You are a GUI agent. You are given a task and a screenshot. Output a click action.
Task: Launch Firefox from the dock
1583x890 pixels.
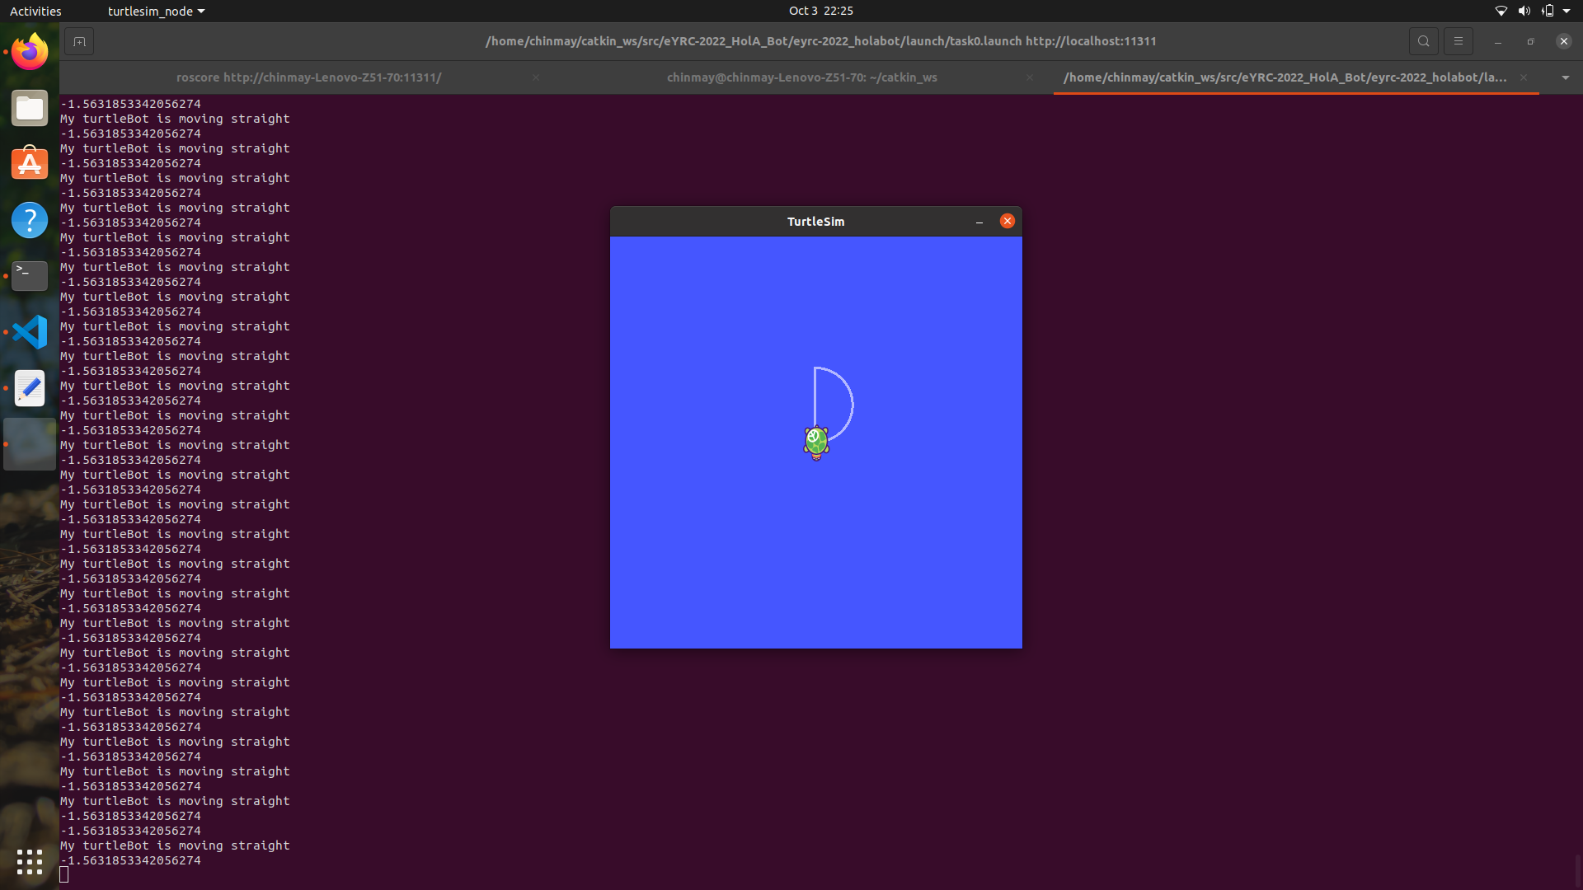point(30,53)
